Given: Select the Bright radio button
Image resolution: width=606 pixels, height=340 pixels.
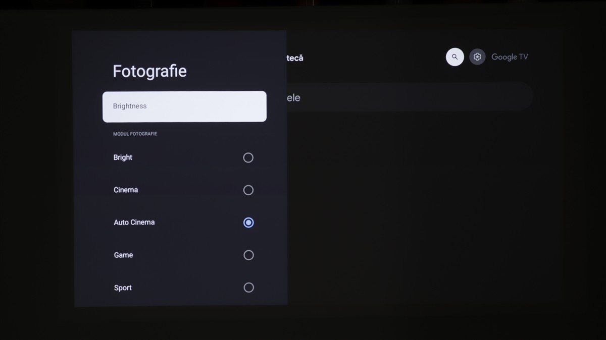Looking at the screenshot, I should [x=248, y=158].
